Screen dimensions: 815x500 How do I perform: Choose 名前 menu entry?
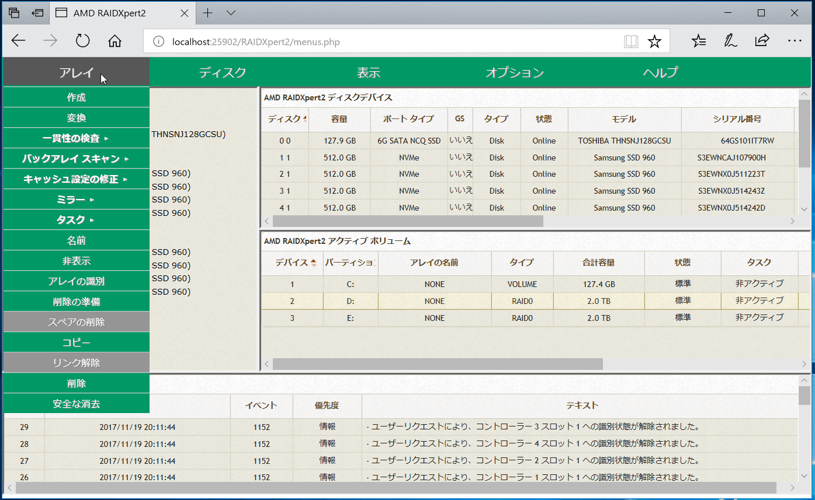click(77, 240)
